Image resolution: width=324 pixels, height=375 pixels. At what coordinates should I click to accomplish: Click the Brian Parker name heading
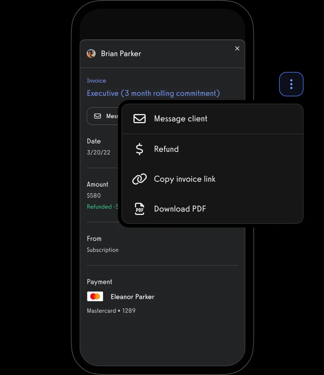pyautogui.click(x=121, y=54)
